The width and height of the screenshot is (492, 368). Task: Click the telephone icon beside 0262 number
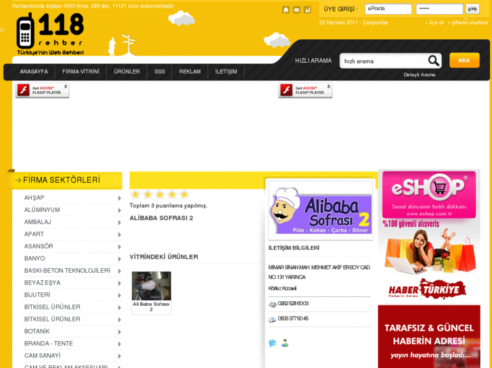click(x=272, y=304)
